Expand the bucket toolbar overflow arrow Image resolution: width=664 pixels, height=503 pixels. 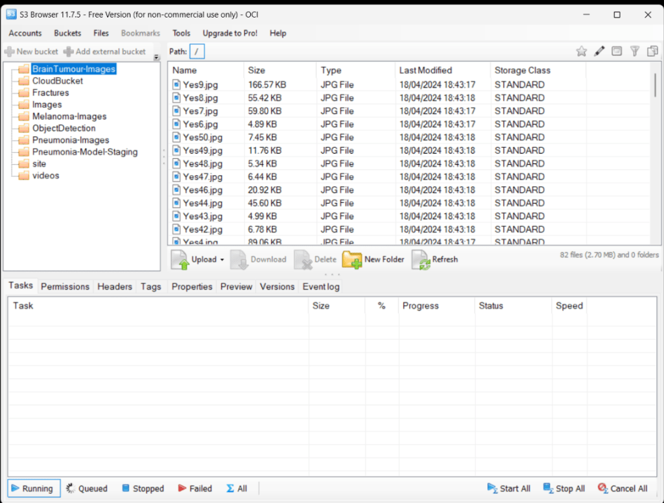point(156,57)
